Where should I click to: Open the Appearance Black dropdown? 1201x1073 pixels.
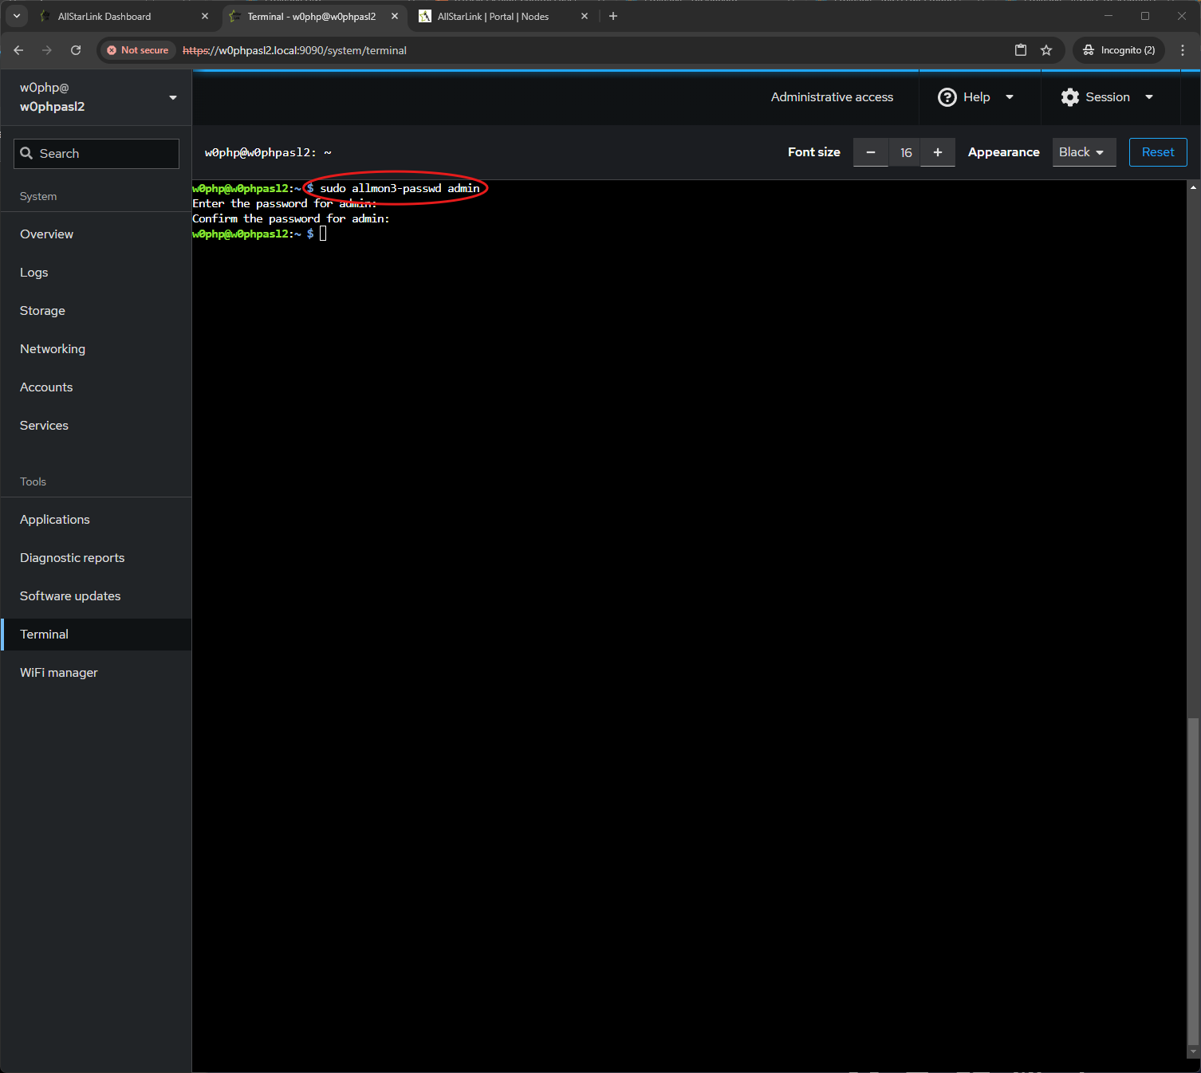click(1083, 152)
